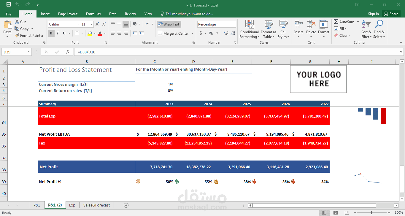405x216 pixels.
Task: Click the Insert Function fx icon
Action: [68, 52]
